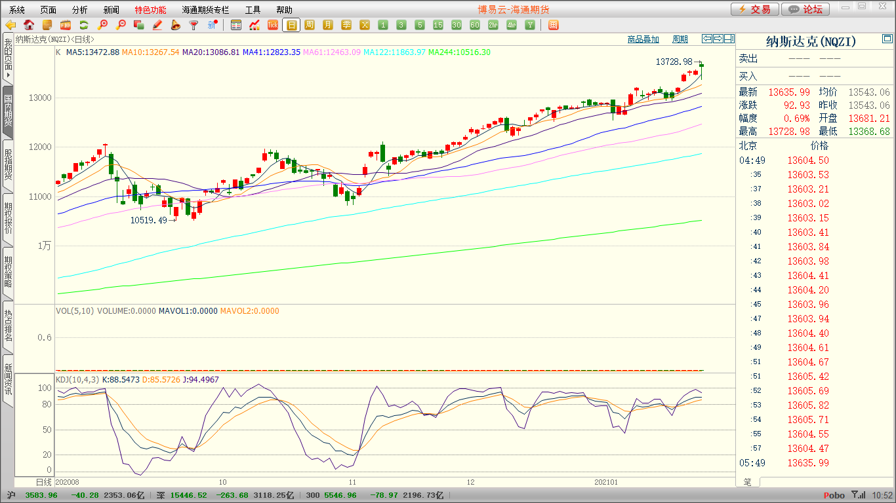This screenshot has height=503, width=896.
Task: Select the monthly 月 period button
Action: [328, 25]
